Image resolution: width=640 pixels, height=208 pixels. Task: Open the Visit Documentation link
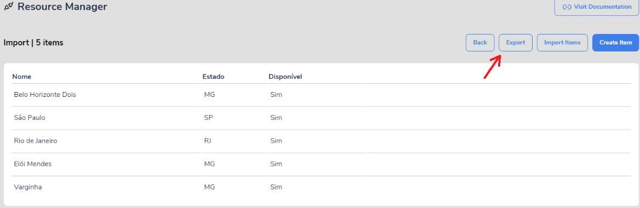(596, 7)
